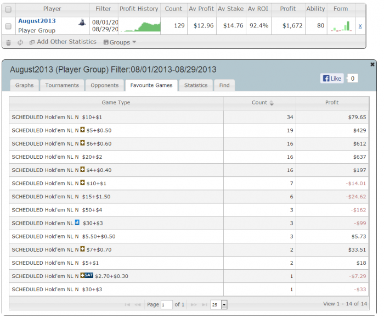384x317 pixels.
Task: Click the Facebook Like button
Action: tap(332, 79)
